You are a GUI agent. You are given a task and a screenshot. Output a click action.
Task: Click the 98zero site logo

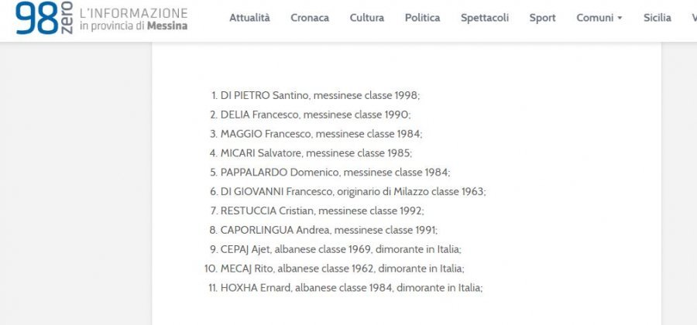pyautogui.click(x=42, y=19)
